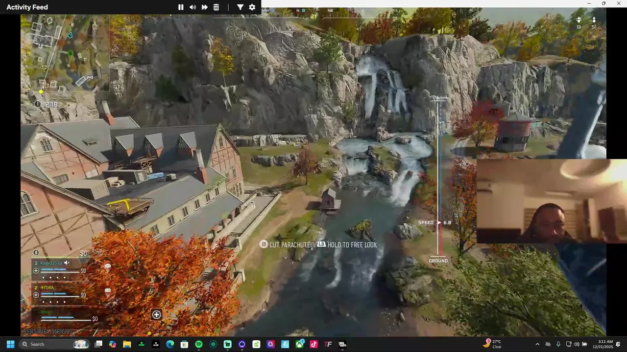Click the taskbar Search box

coord(54,344)
